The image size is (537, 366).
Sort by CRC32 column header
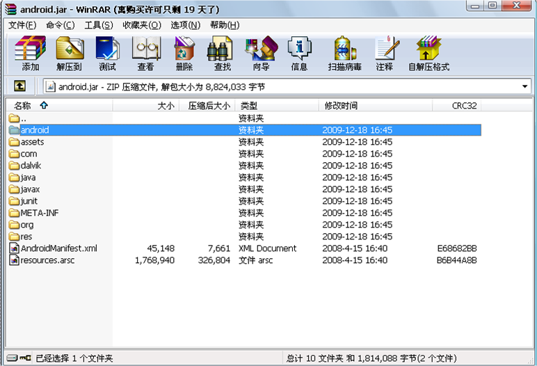(457, 106)
